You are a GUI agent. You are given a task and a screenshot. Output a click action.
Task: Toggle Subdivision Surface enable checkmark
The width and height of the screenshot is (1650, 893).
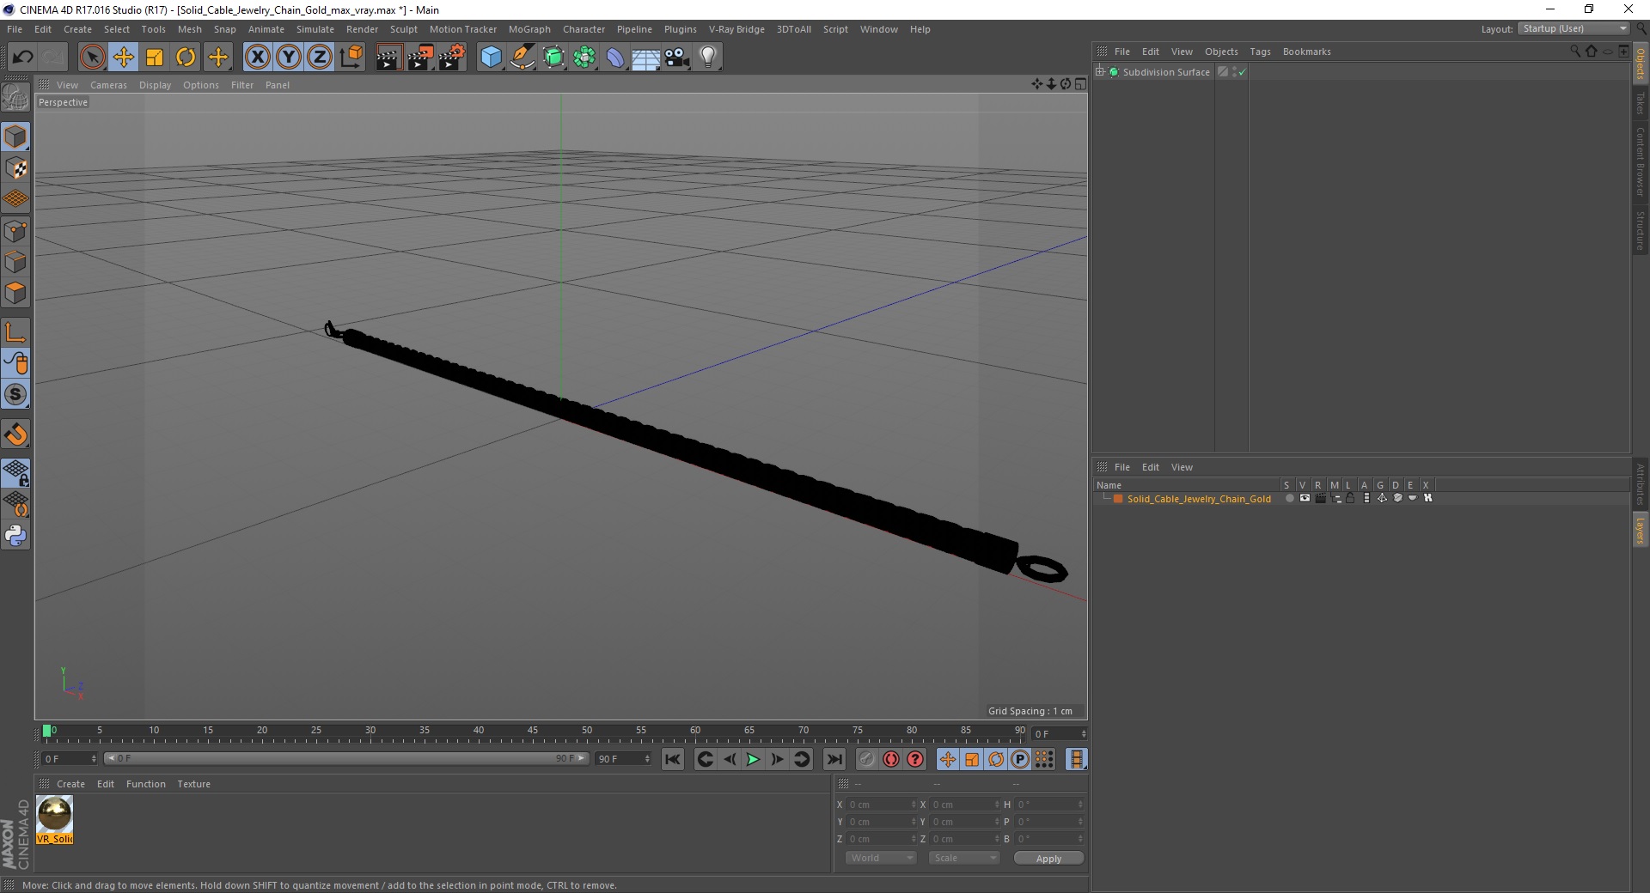coord(1242,72)
